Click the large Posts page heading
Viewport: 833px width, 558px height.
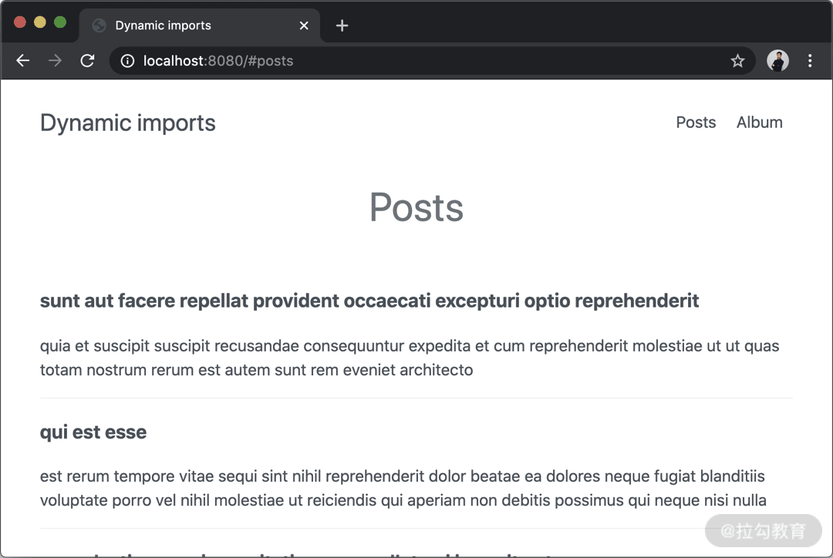[416, 207]
